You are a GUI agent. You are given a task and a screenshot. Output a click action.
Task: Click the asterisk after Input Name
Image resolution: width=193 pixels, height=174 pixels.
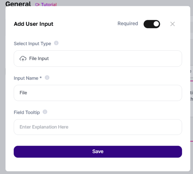coord(40,78)
